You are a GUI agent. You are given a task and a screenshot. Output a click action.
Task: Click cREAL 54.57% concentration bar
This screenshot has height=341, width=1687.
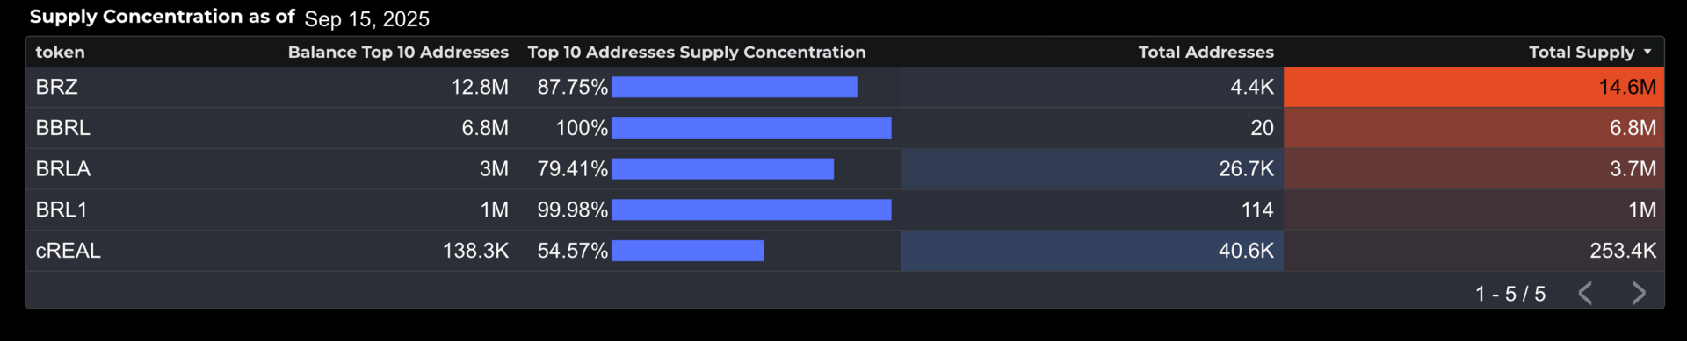click(688, 251)
